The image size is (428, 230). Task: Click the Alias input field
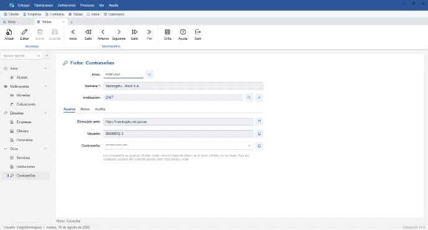[123, 75]
